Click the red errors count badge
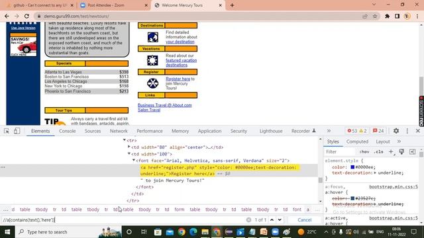The width and height of the screenshot is (424, 238). (352, 131)
